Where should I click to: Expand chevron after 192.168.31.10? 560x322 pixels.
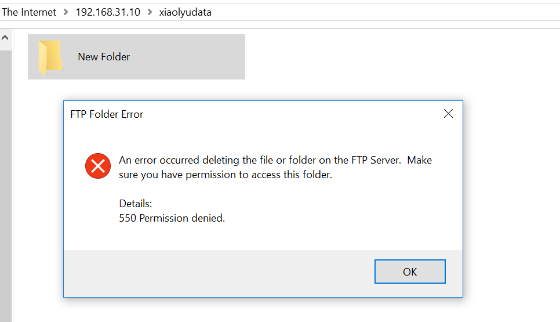[150, 12]
